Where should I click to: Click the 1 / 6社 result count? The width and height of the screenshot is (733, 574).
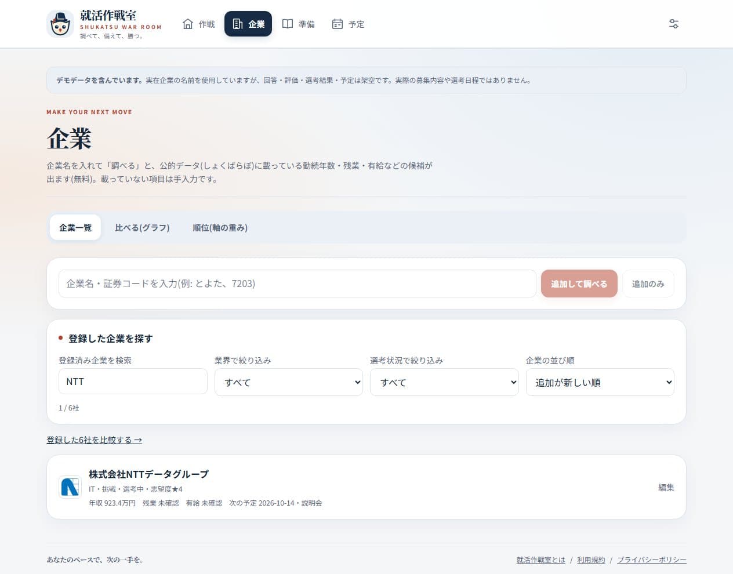tap(69, 408)
